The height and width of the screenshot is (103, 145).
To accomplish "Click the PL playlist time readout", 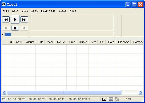I will tap(71, 99).
